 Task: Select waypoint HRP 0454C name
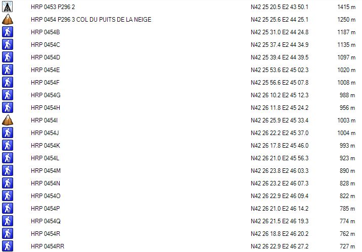click(x=46, y=45)
